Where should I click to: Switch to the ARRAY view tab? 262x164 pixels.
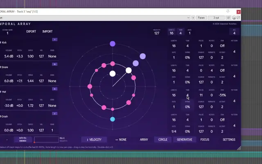[144, 139]
